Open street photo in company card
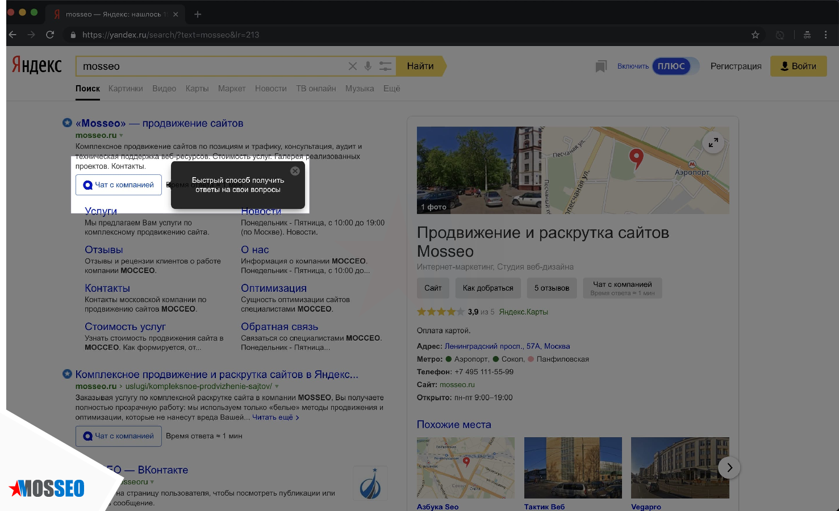 tap(479, 170)
